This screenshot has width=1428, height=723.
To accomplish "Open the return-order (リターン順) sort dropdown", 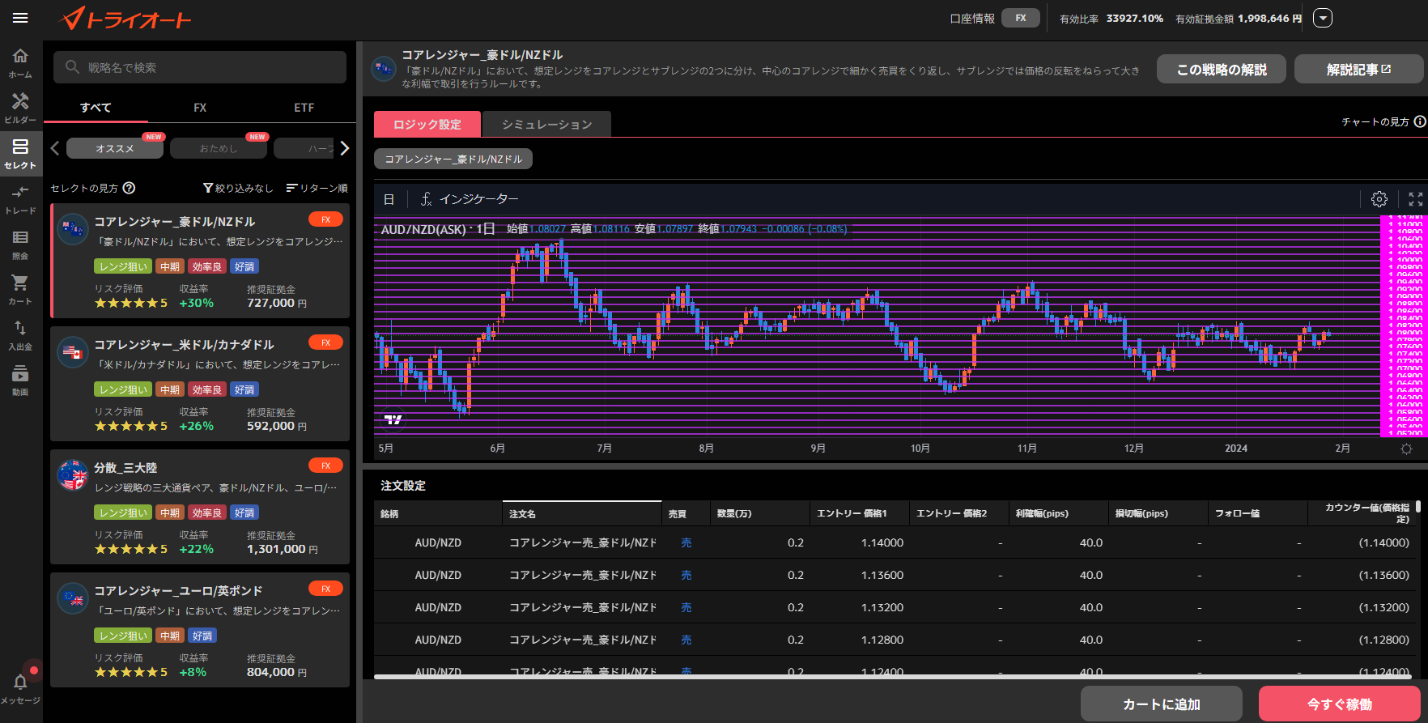I will (317, 188).
